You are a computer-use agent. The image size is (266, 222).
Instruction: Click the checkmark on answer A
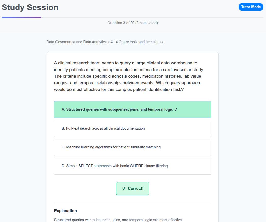[176, 109]
